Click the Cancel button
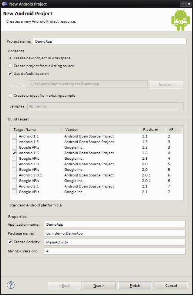193x295 pixels. [171, 286]
